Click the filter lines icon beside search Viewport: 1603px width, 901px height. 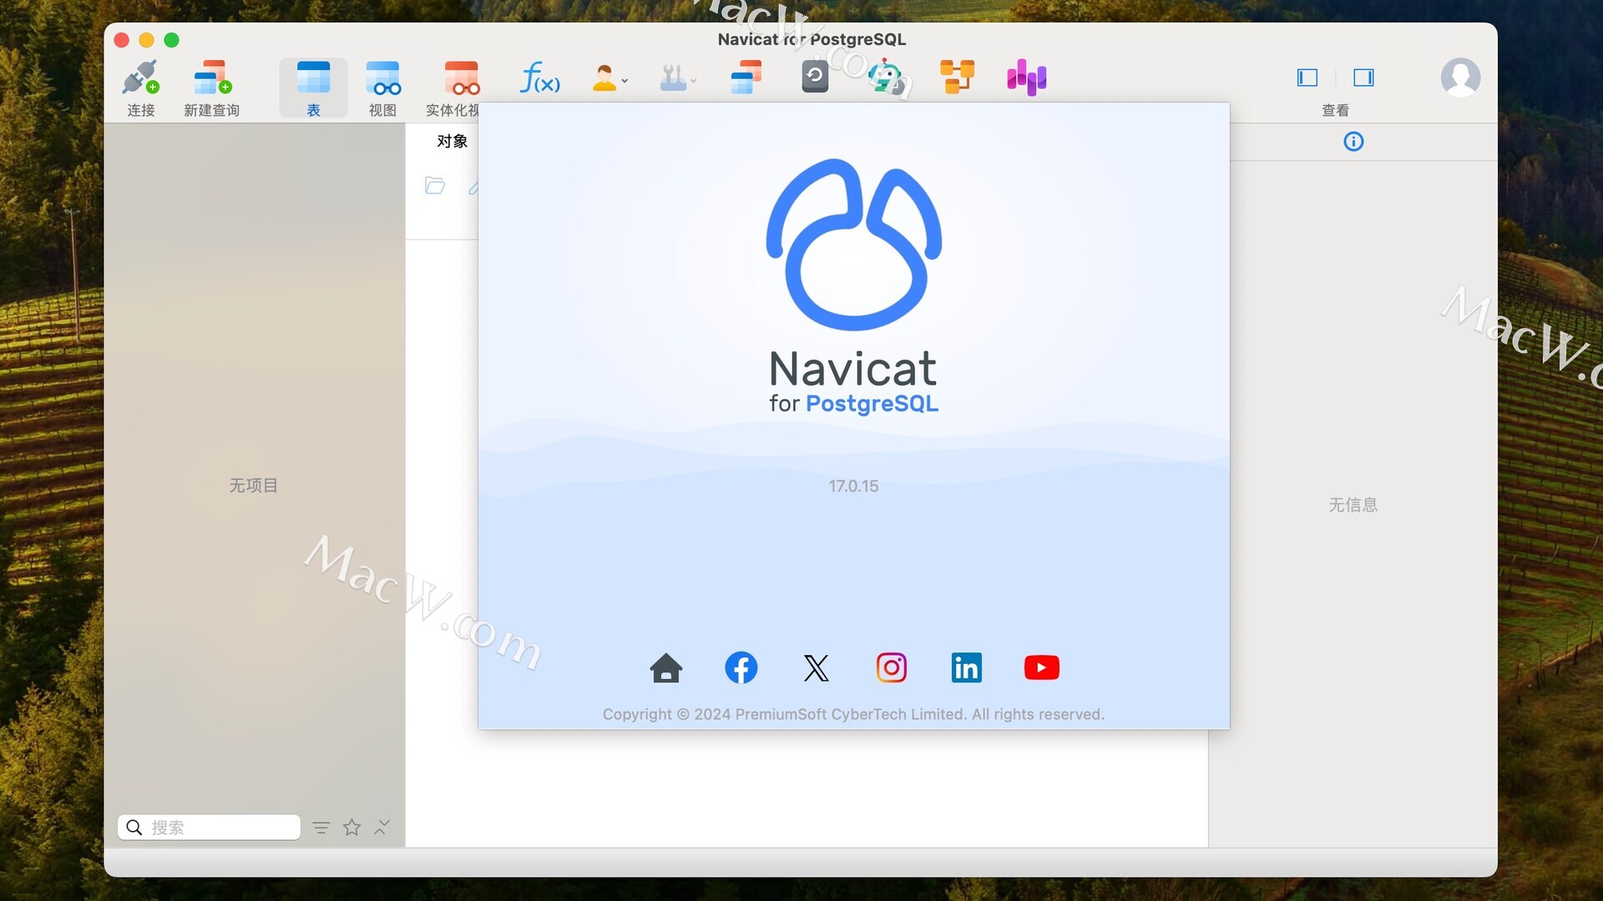point(321,828)
